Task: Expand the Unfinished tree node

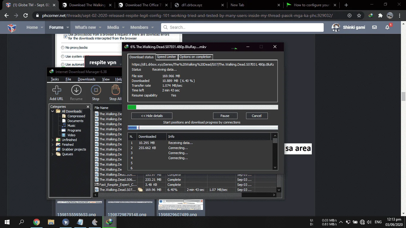Action: (53, 140)
